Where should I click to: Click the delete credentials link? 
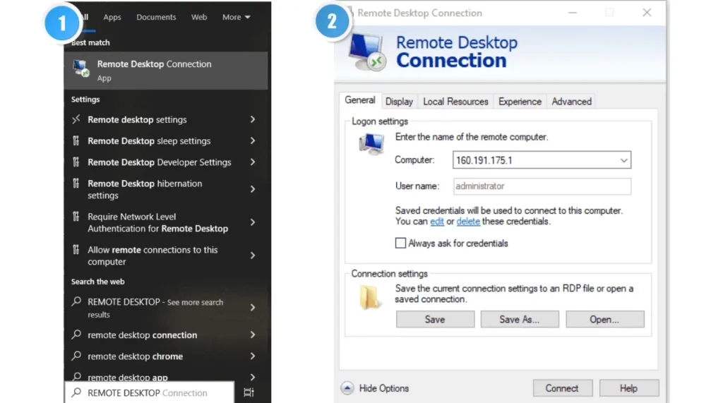(x=468, y=222)
